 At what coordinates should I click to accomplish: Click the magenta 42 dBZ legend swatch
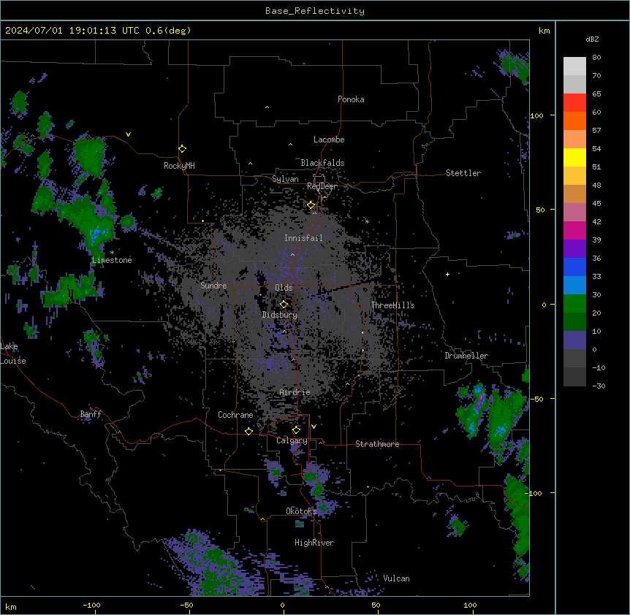574,230
